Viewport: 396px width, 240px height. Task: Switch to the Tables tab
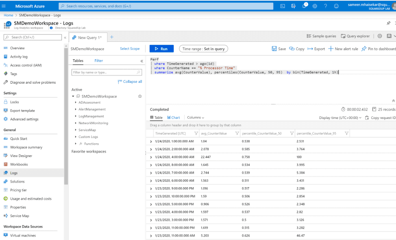pos(78,61)
